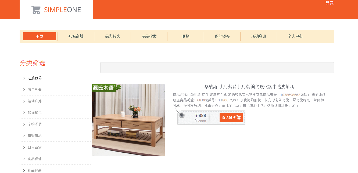The image size is (358, 173).
Task: Go to the 主页 navigation tab
Action: point(40,36)
